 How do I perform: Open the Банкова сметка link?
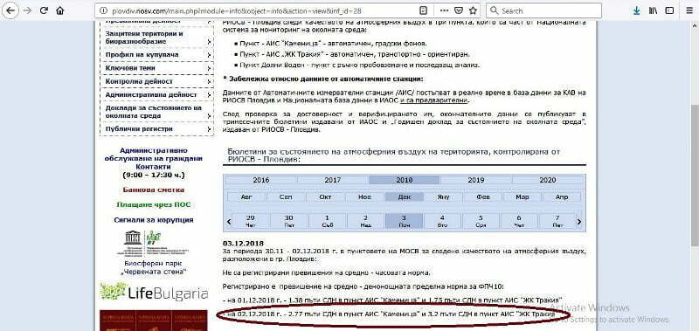click(x=154, y=190)
